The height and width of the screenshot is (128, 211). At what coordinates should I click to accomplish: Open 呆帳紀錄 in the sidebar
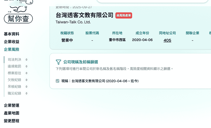15,87
